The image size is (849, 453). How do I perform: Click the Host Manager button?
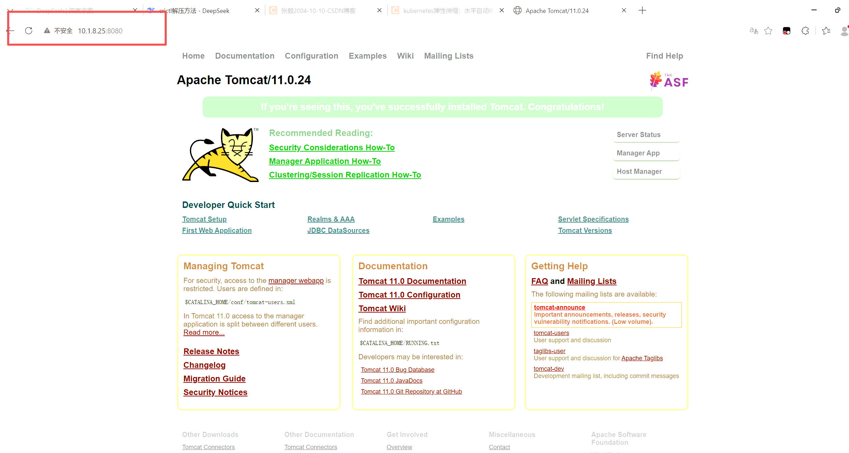coord(646,171)
